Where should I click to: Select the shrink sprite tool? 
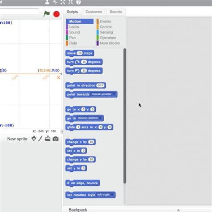pos(71,2)
